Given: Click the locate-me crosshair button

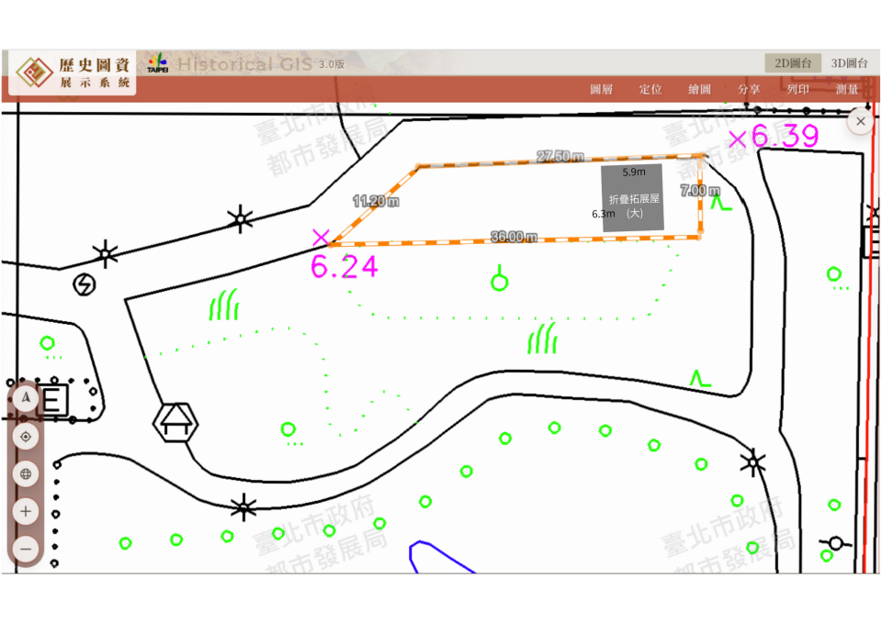Looking at the screenshot, I should (26, 437).
